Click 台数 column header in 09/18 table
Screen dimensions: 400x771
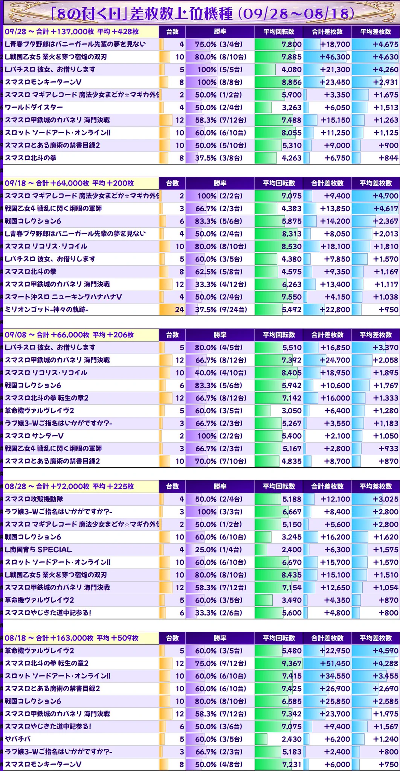coord(172,183)
